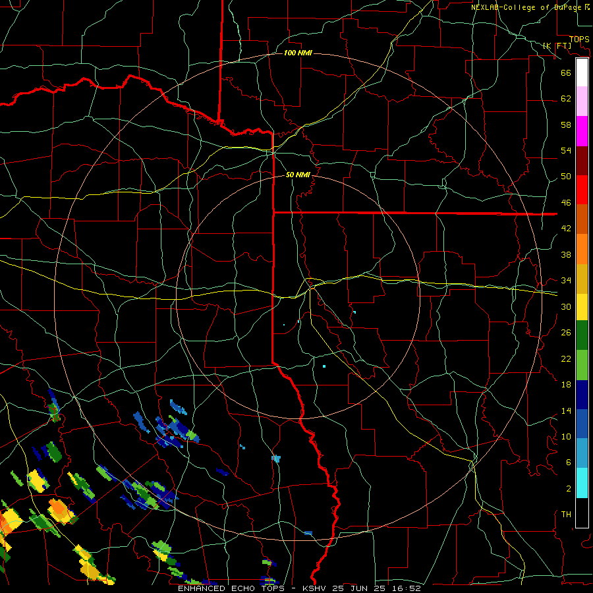
Task: Click the 42 legend value
Action: [566, 229]
